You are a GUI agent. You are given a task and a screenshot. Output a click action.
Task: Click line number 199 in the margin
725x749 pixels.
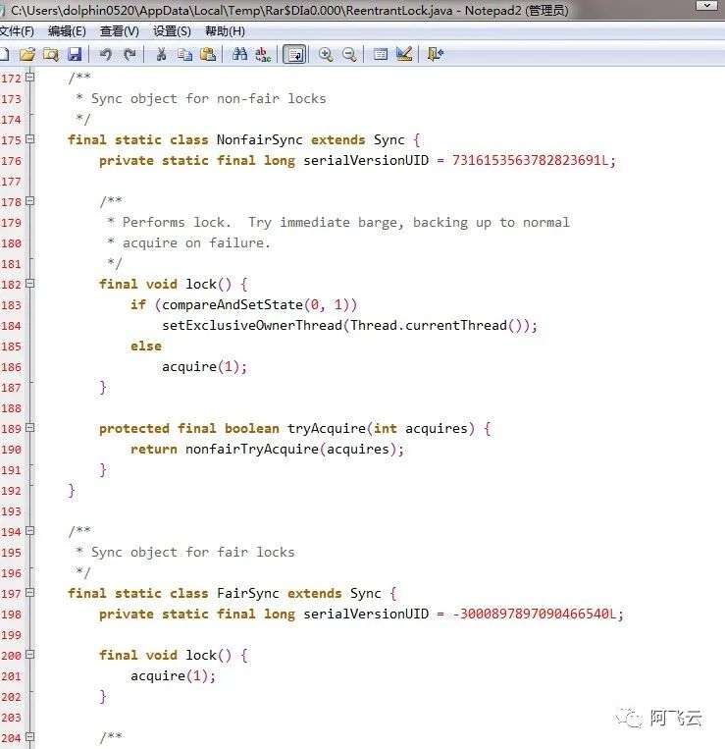12,635
